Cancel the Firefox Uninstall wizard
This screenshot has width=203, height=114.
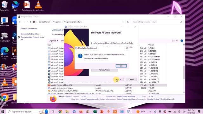pyautogui.click(x=131, y=79)
